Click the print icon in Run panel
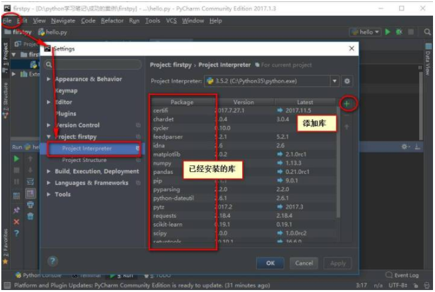 (30, 205)
